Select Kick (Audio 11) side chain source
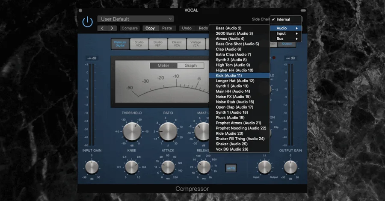 [239, 76]
